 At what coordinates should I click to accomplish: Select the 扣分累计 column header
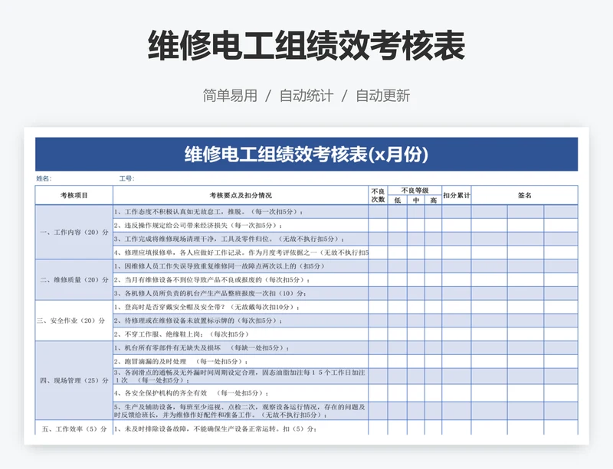457,195
